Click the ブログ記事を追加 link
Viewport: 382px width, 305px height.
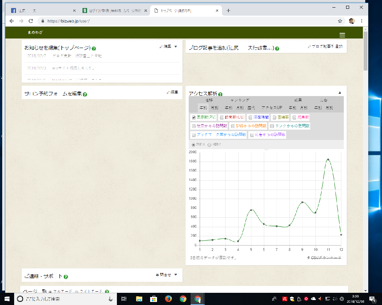point(325,47)
